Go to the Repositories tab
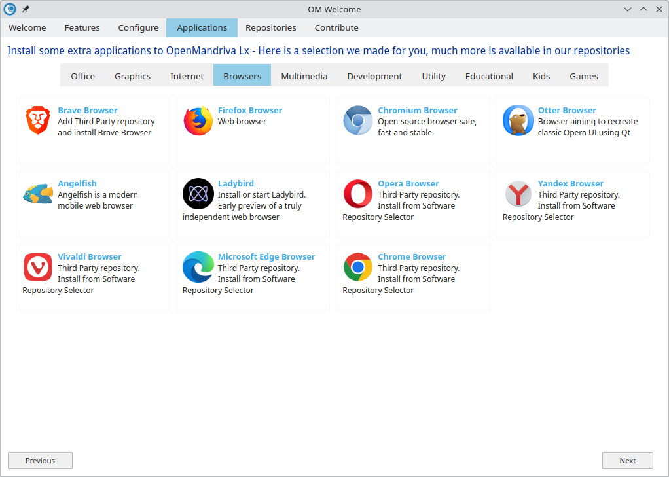 tap(271, 27)
